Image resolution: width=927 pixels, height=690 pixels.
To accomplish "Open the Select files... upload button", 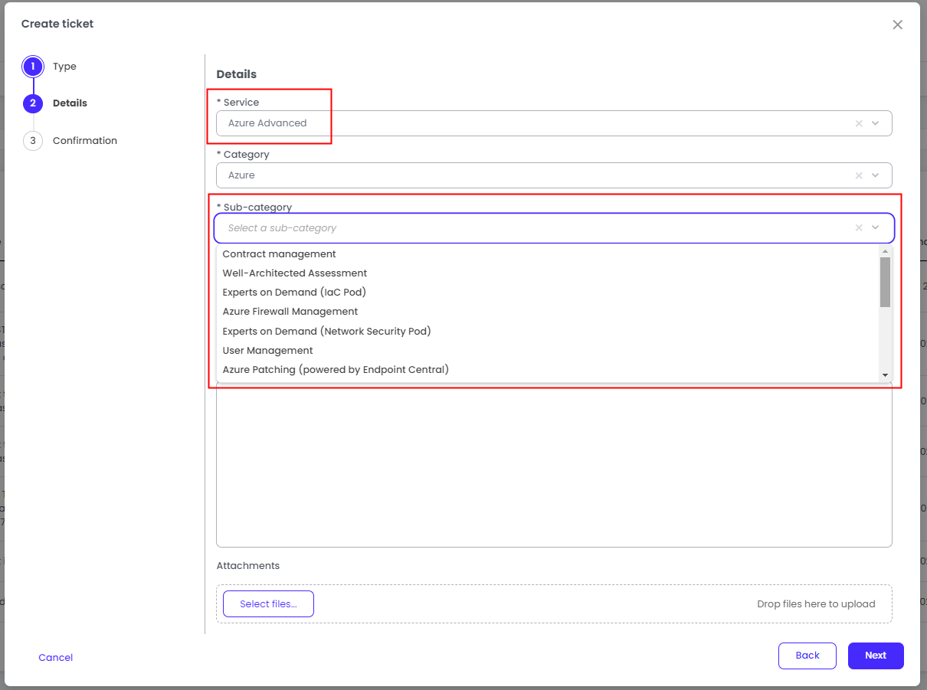I will 268,604.
